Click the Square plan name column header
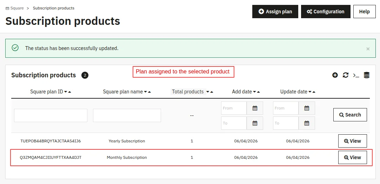This screenshot has height=184, width=380. click(x=123, y=92)
